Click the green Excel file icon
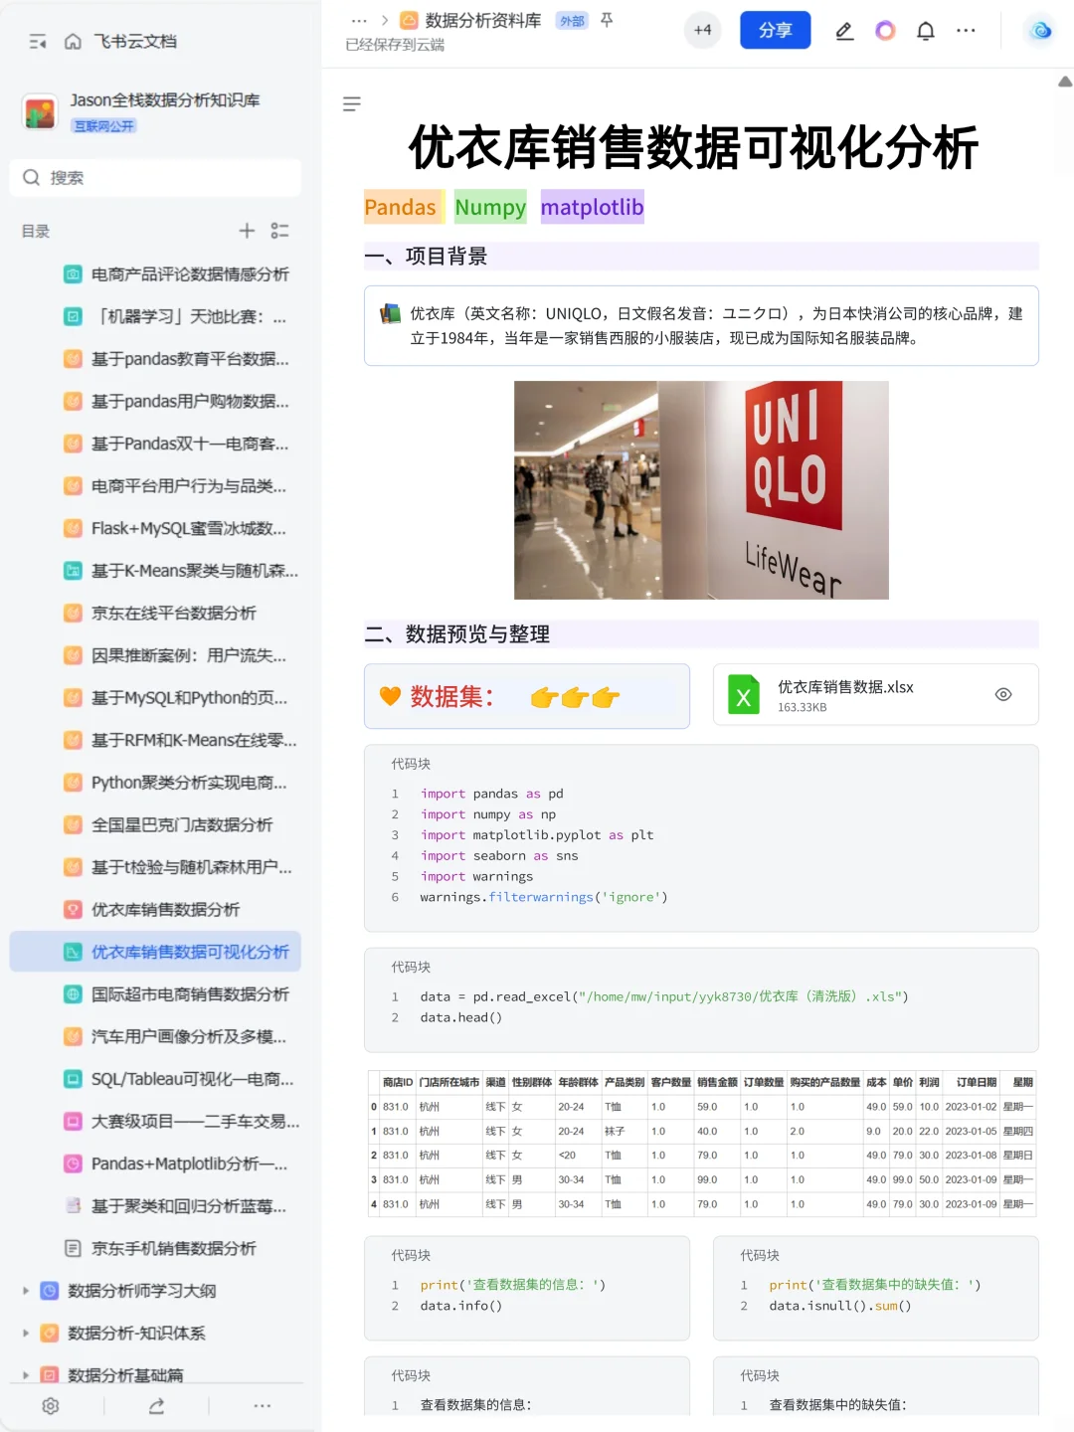The width and height of the screenshot is (1074, 1432). 744,695
